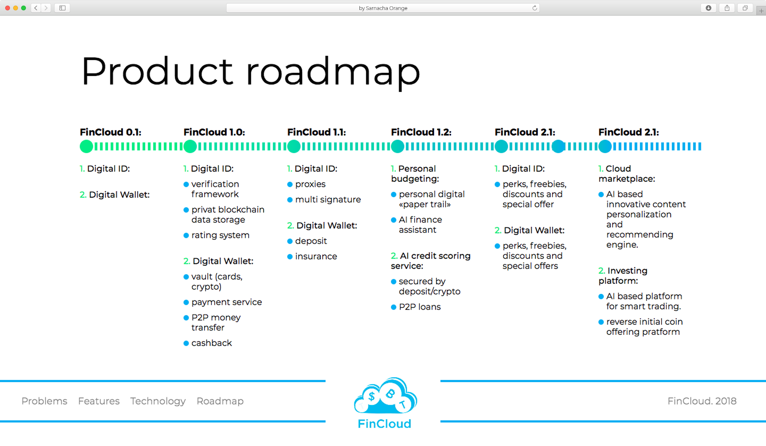
Task: Click the FinCloud cloud logo
Action: [385, 395]
